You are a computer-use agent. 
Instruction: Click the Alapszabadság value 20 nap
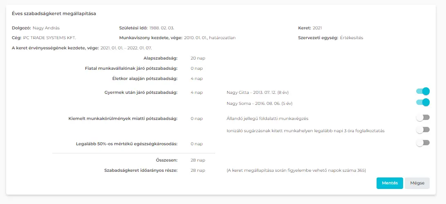197,58
